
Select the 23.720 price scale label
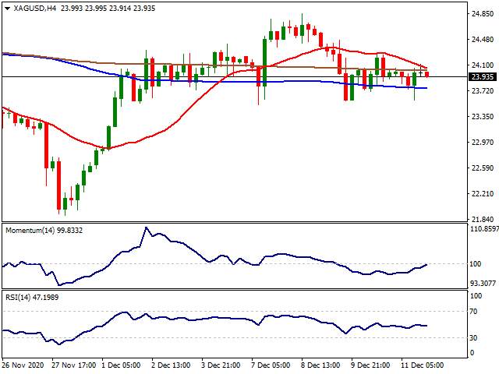pyautogui.click(x=483, y=91)
